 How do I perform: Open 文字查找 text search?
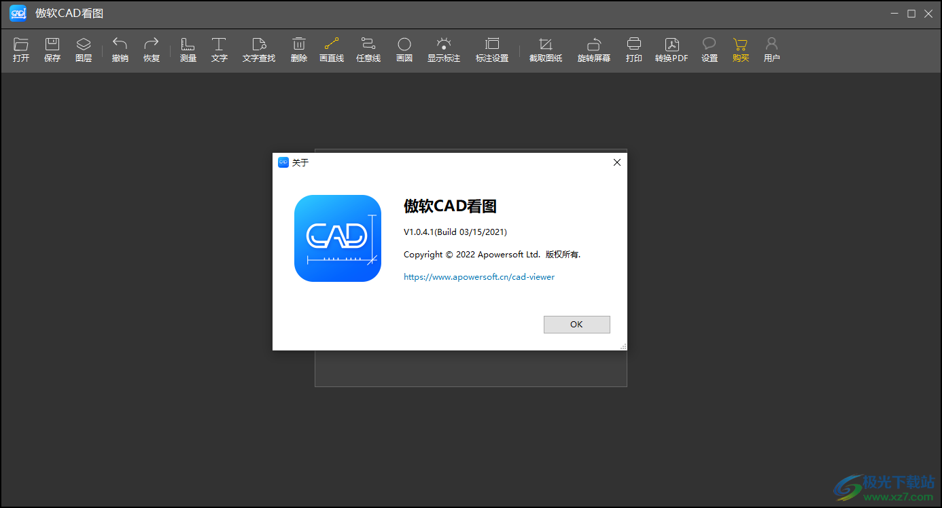tap(258, 49)
